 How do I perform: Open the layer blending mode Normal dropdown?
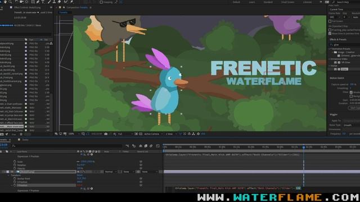(111, 172)
